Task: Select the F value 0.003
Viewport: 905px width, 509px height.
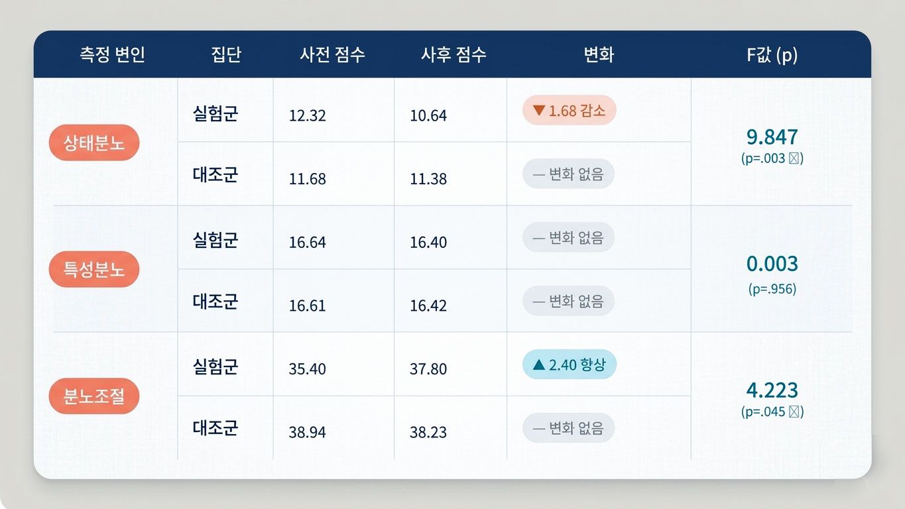Action: click(772, 264)
